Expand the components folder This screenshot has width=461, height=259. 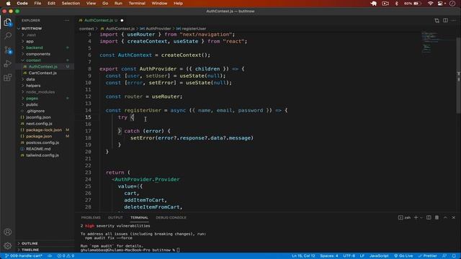pos(38,54)
